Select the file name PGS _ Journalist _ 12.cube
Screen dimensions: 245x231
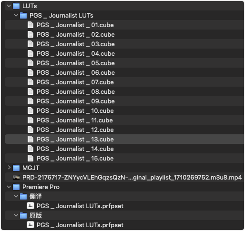75,130
